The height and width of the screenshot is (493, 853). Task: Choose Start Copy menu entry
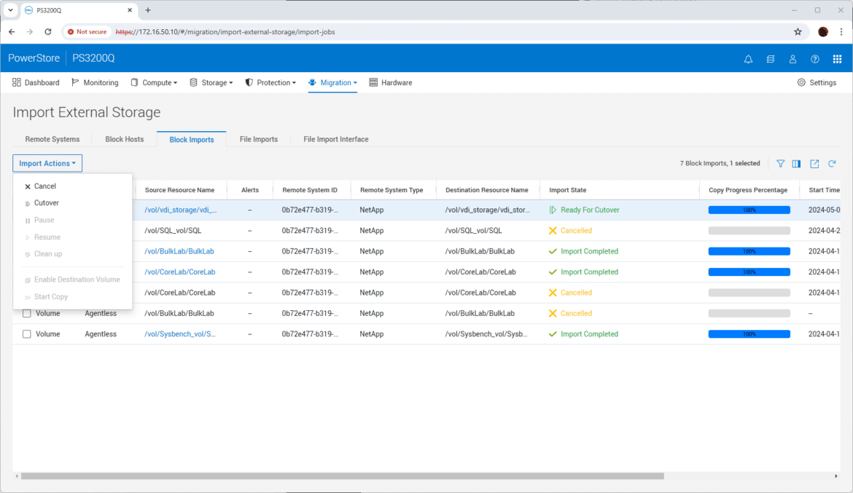72,297
